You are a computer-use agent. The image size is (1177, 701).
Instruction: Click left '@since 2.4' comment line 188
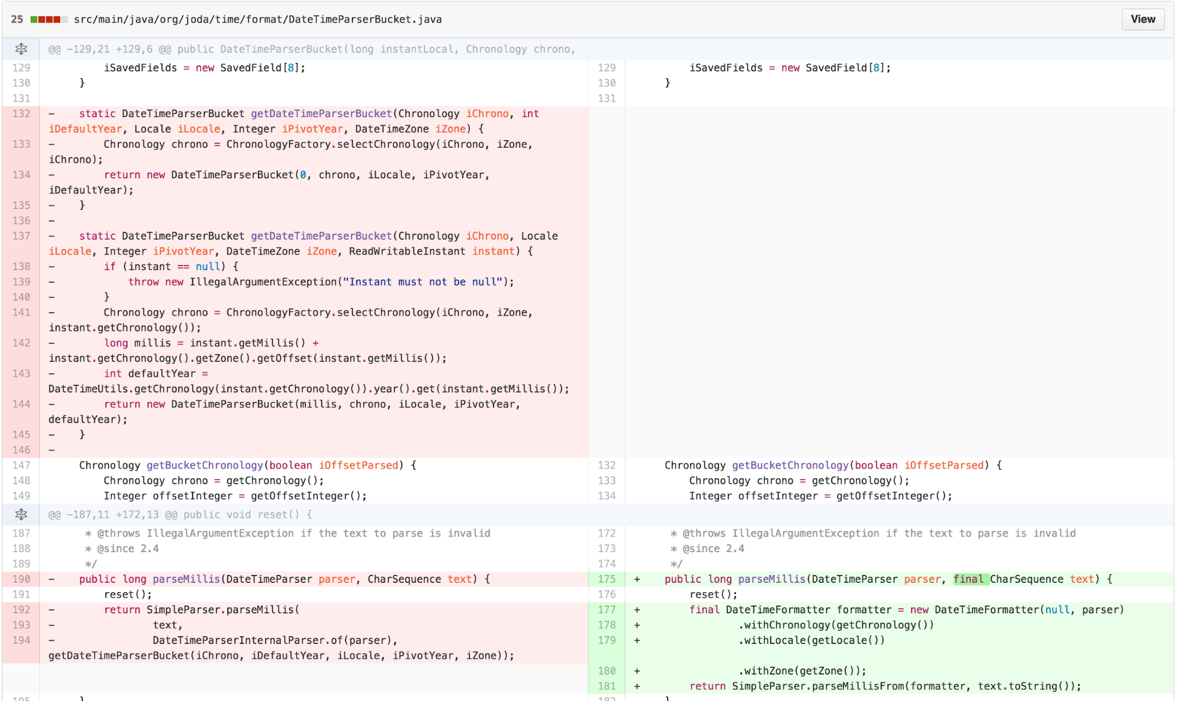coord(122,549)
